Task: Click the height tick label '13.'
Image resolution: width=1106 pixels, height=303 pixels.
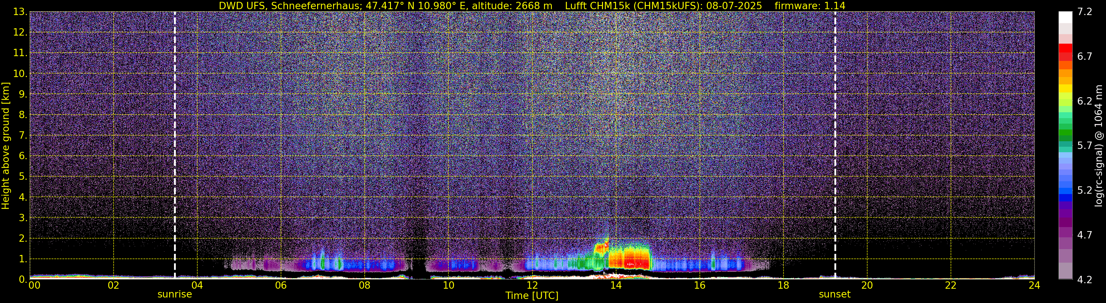Action: click(x=20, y=12)
